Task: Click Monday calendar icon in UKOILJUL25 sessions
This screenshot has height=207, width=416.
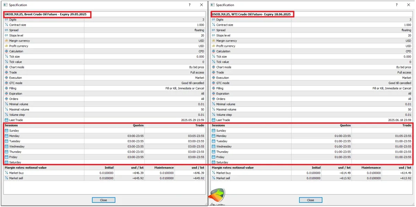Action: click(6, 136)
